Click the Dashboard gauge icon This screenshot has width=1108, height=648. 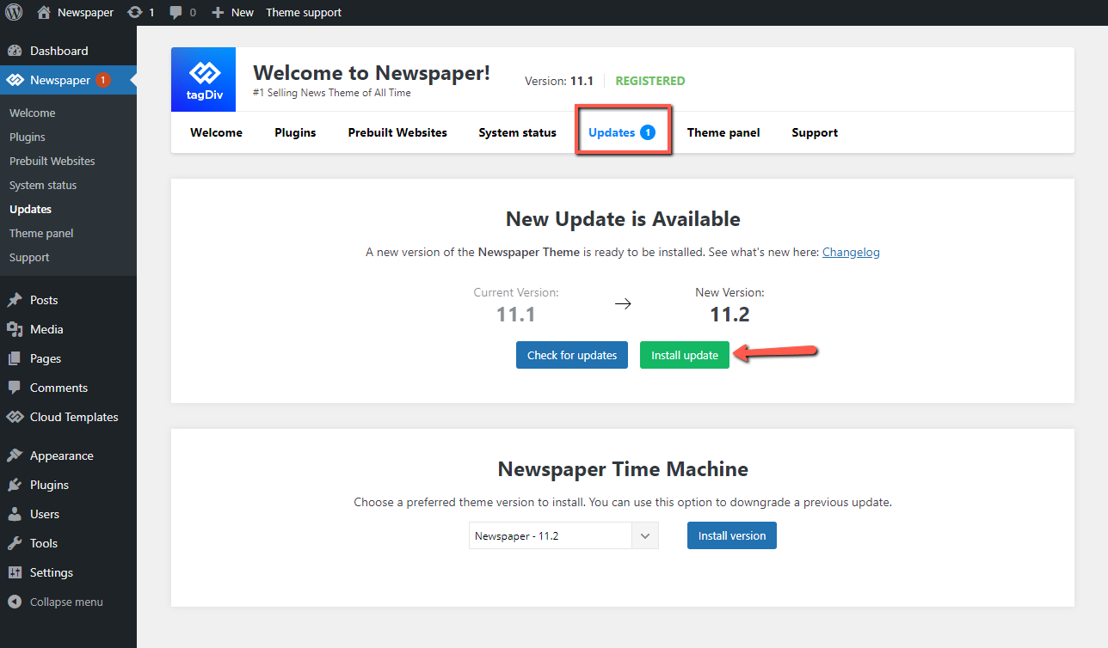point(15,51)
